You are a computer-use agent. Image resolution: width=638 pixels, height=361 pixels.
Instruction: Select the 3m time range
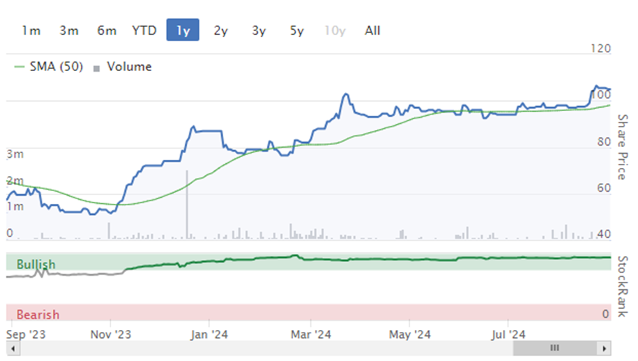[x=69, y=30]
